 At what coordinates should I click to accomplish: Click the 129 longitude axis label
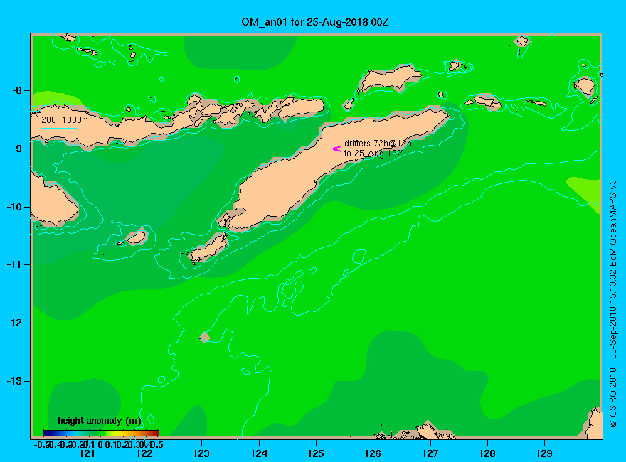pyautogui.click(x=544, y=453)
